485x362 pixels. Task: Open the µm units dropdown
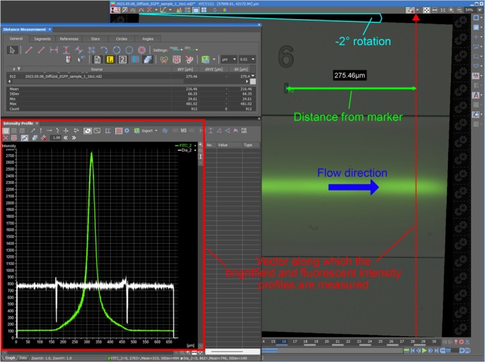tap(229, 59)
